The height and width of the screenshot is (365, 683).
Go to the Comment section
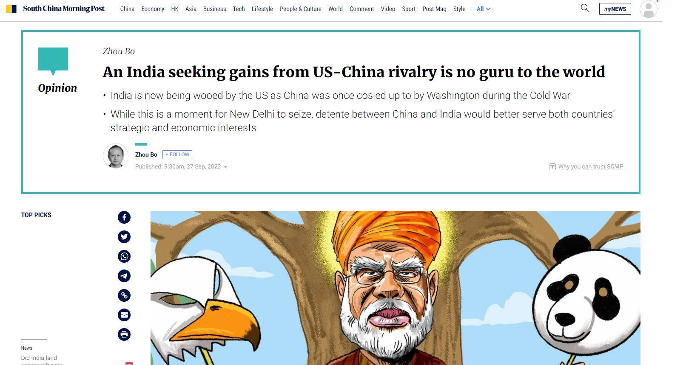coord(361,9)
